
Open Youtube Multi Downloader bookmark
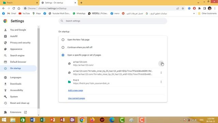59,14
